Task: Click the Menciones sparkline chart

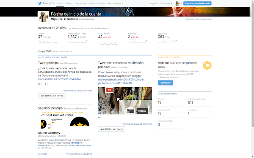Action: (x=137, y=42)
